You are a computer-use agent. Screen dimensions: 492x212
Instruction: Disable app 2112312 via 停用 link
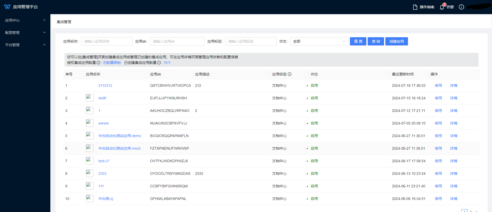(438, 85)
